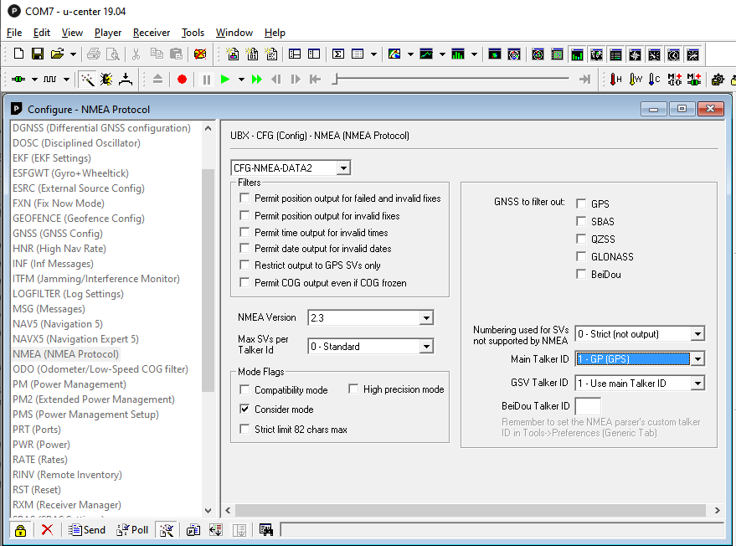Open the Tools menu
Image resolution: width=736 pixels, height=546 pixels.
193,33
